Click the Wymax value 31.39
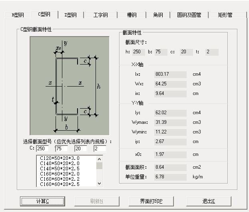 pyautogui.click(x=170, y=123)
